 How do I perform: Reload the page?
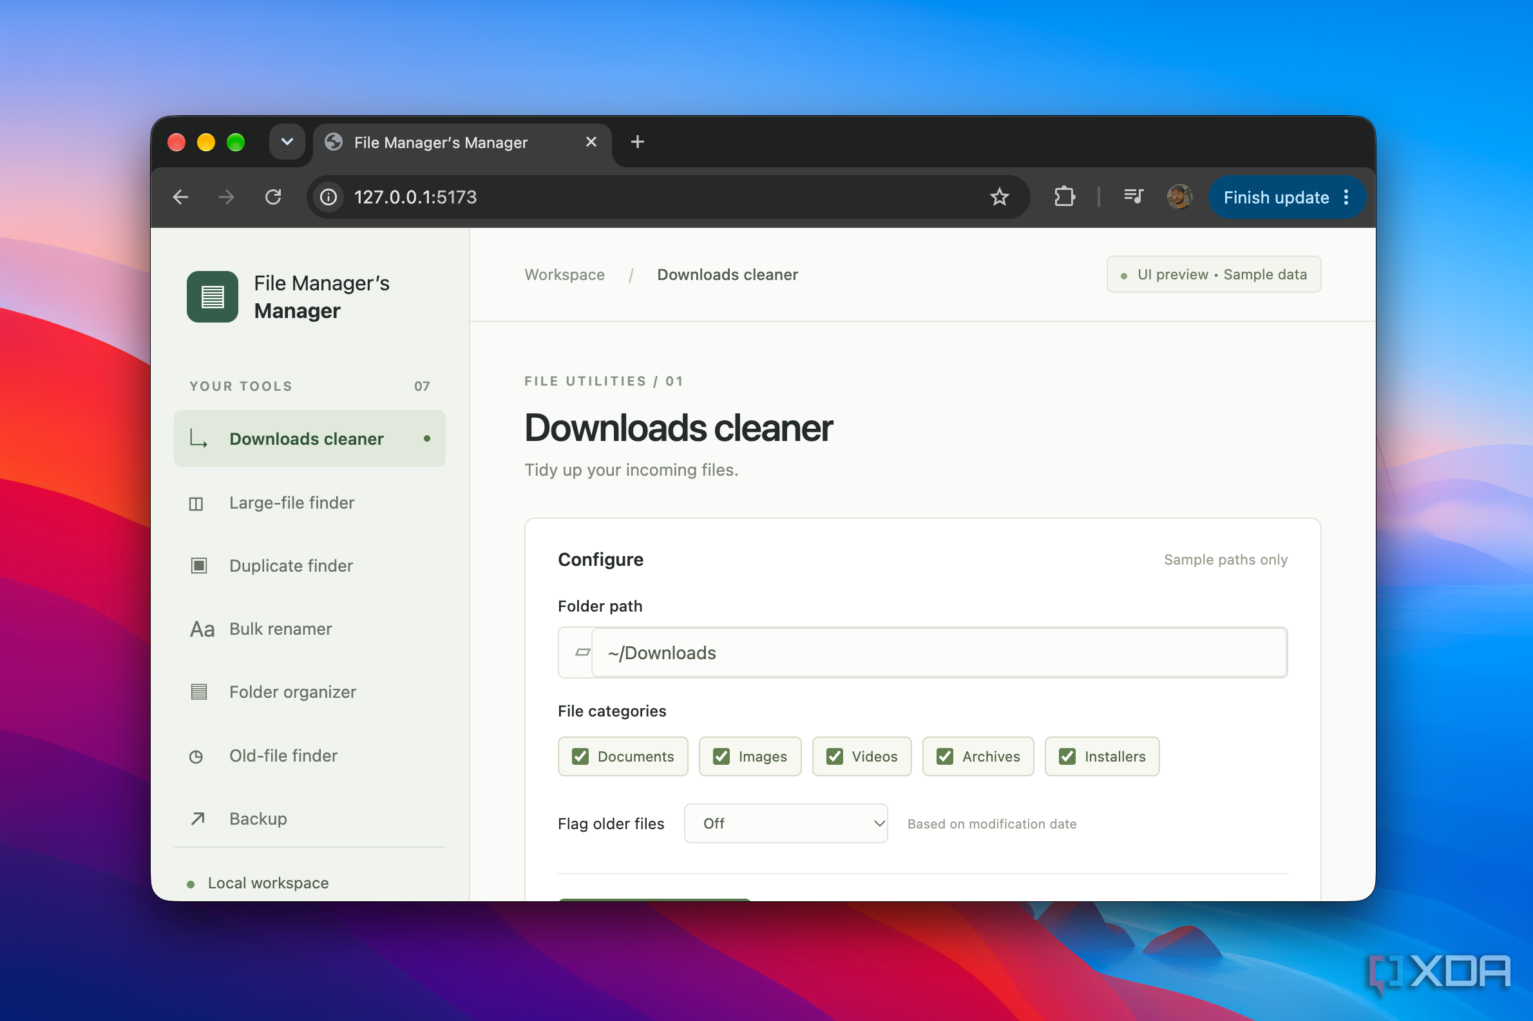pyautogui.click(x=273, y=196)
